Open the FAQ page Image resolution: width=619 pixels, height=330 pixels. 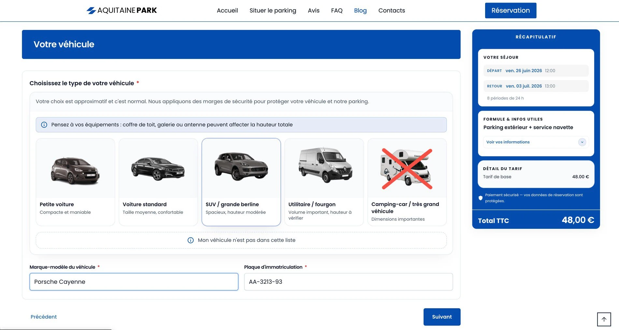(x=337, y=10)
